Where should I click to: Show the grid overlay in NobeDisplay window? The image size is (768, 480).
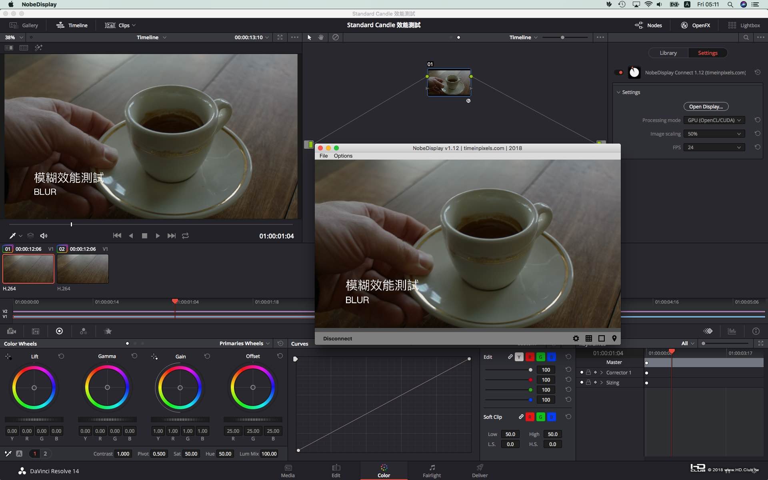point(588,338)
